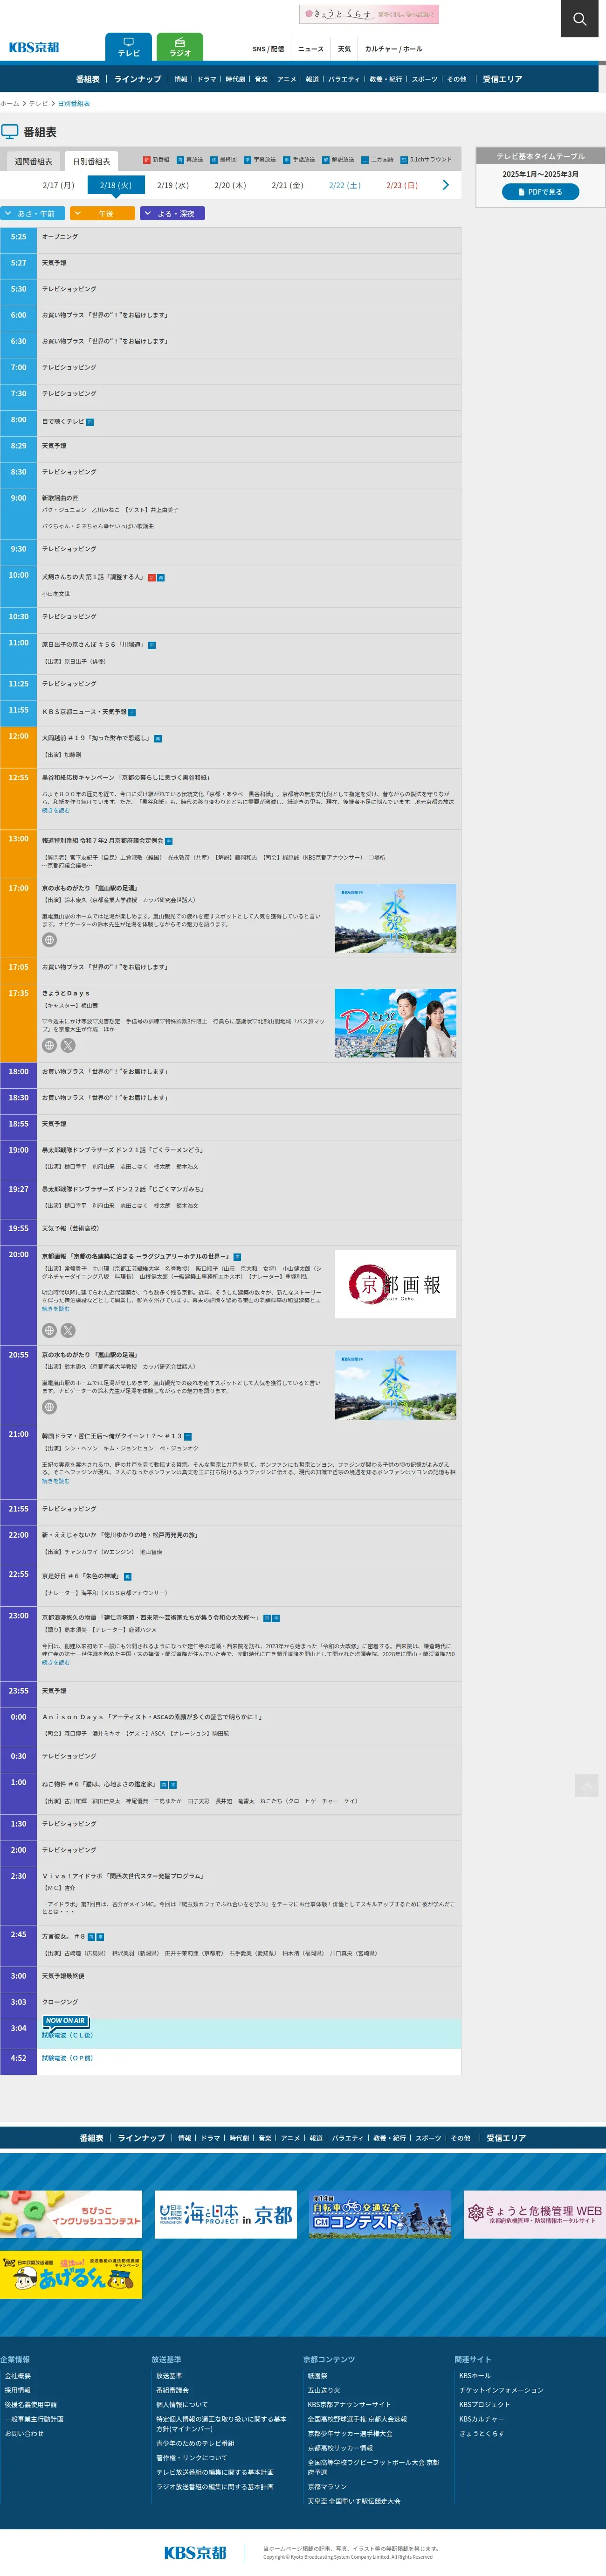
Task: Open 天気 in the top menu
Action: [344, 49]
